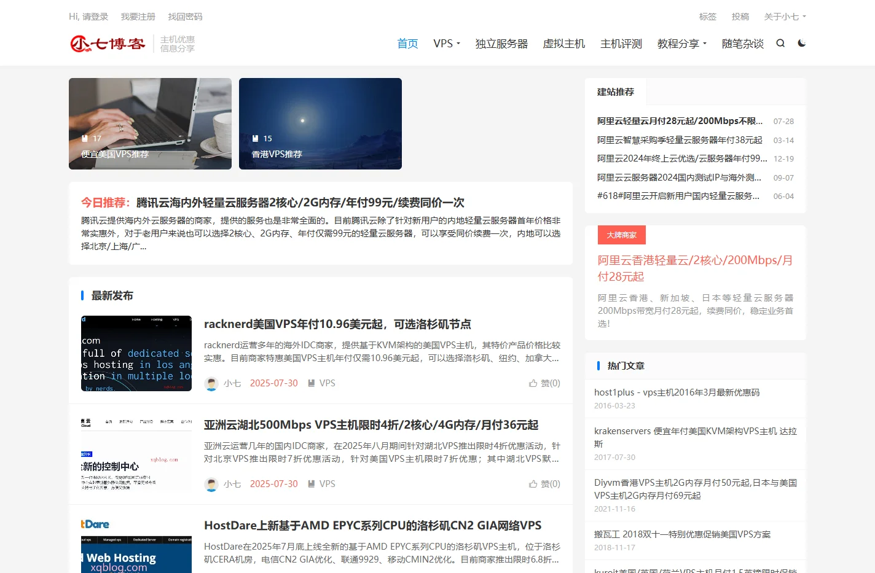Open 随笔杂谈 navigation item
The width and height of the screenshot is (875, 573).
point(743,44)
